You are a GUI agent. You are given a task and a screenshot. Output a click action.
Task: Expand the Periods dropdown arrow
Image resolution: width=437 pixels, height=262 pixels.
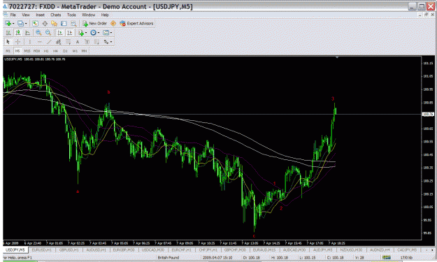[x=99, y=33]
